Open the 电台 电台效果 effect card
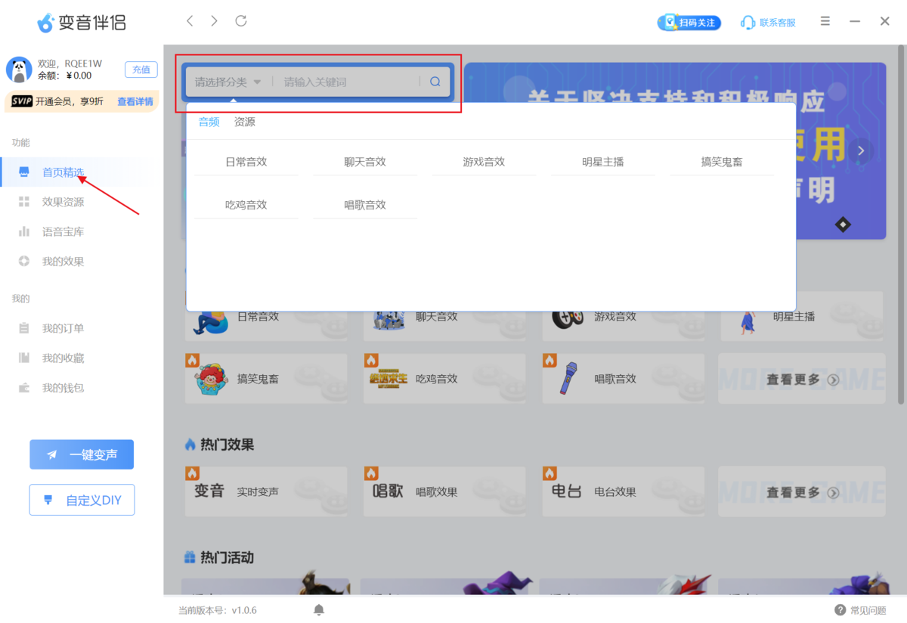Screen dimensions: 907x623 pyautogui.click(x=623, y=491)
